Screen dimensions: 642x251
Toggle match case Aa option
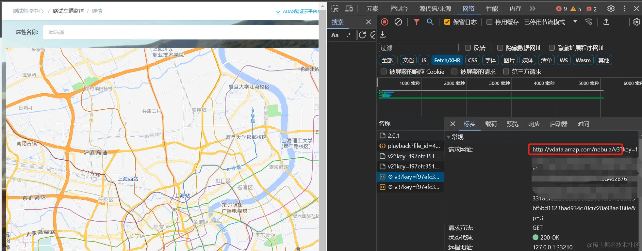pyautogui.click(x=335, y=35)
